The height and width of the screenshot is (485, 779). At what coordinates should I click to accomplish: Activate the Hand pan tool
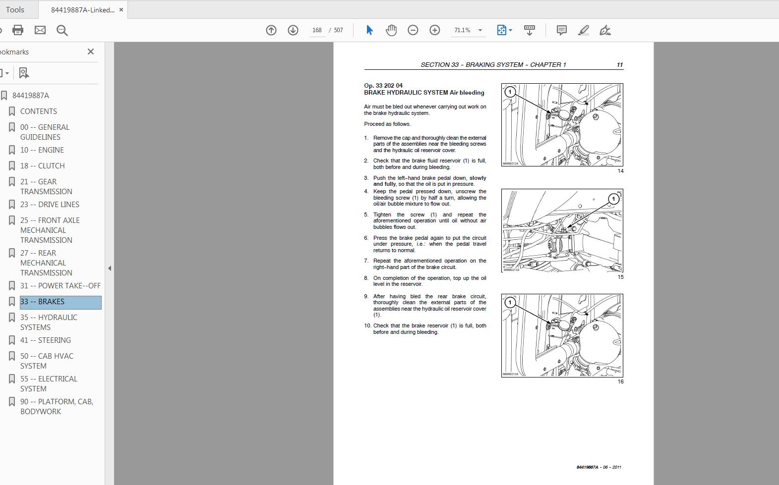391,30
